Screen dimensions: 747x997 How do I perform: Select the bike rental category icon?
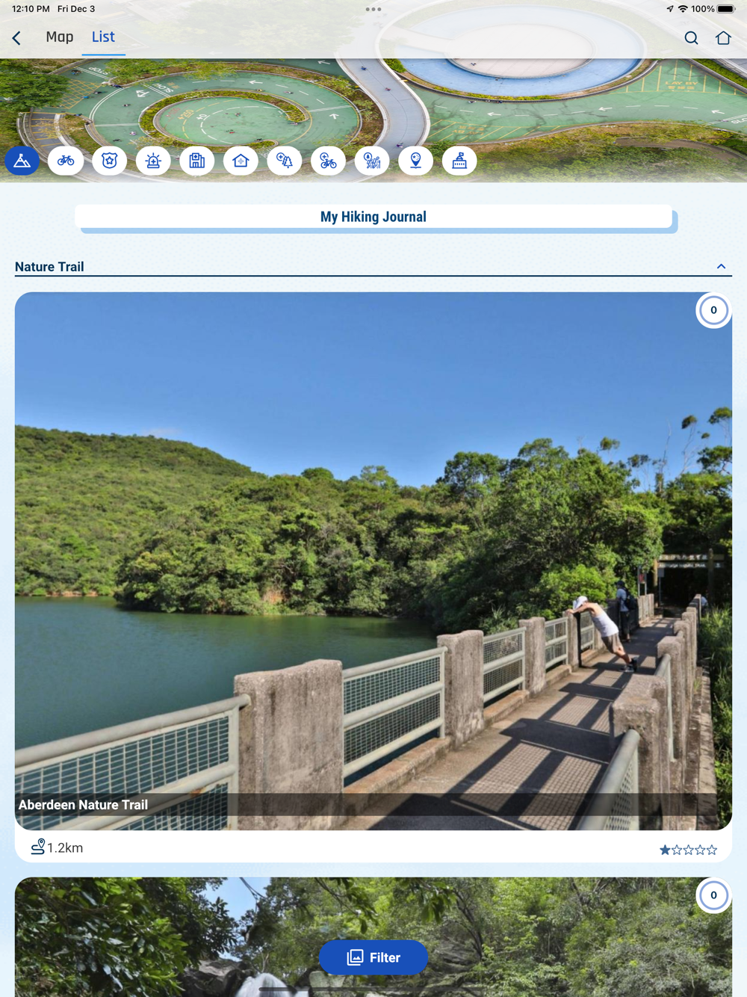328,161
